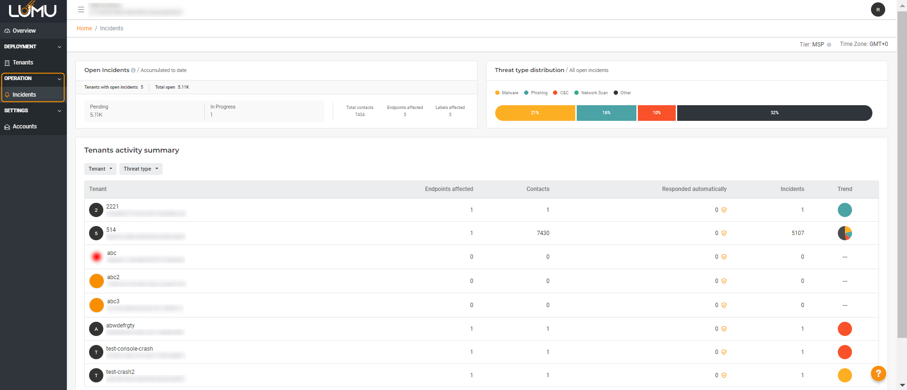The height and width of the screenshot is (390, 907).
Task: Open the user avatar R menu
Action: [878, 9]
